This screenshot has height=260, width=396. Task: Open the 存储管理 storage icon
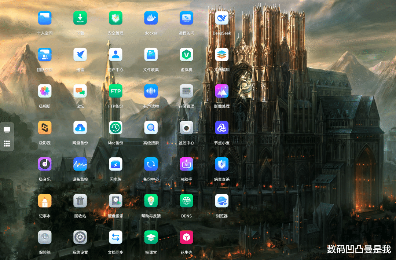(186, 91)
